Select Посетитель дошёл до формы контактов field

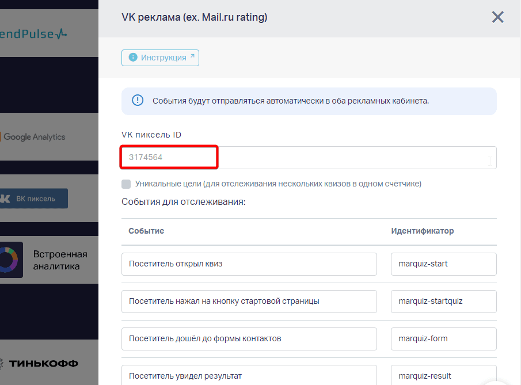249,339
